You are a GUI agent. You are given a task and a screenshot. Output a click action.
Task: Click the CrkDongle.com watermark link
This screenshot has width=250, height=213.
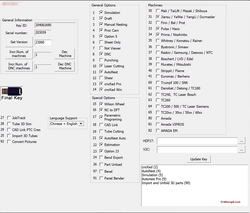coord(230,202)
